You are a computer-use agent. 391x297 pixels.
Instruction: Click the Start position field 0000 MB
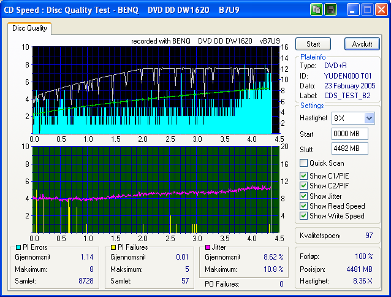click(x=349, y=134)
